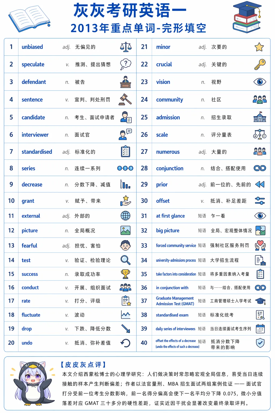
Task: Click the word defendant
Action: click(x=34, y=82)
